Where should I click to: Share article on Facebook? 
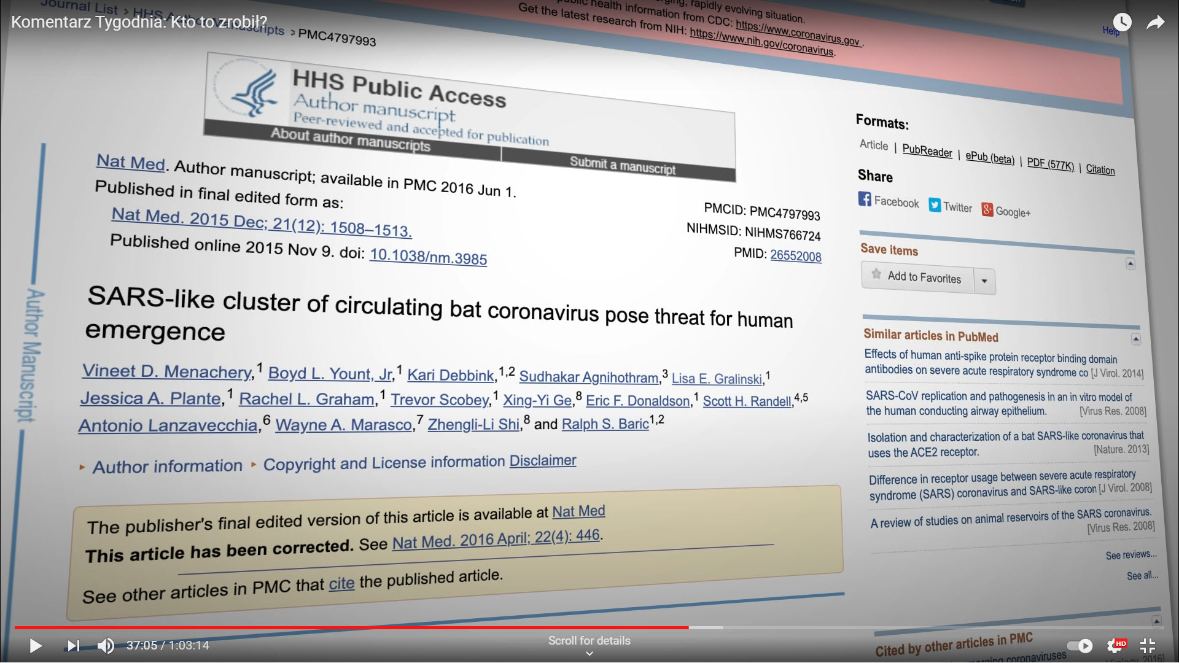click(x=888, y=201)
